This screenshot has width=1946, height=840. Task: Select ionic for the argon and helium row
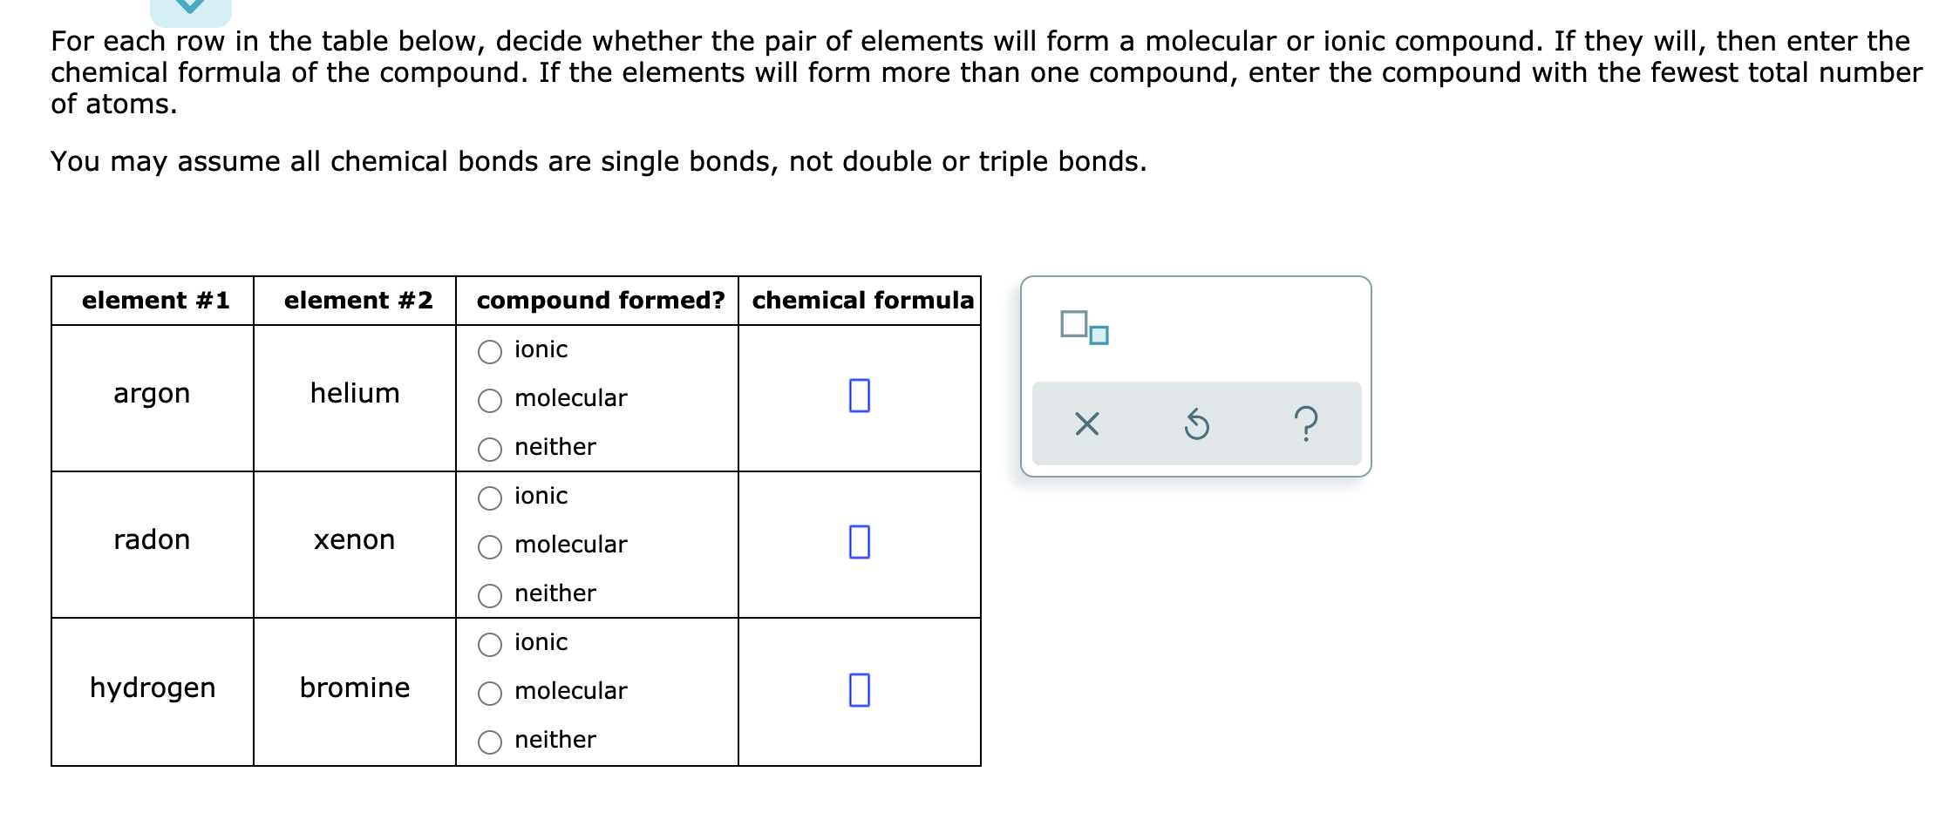click(x=491, y=349)
